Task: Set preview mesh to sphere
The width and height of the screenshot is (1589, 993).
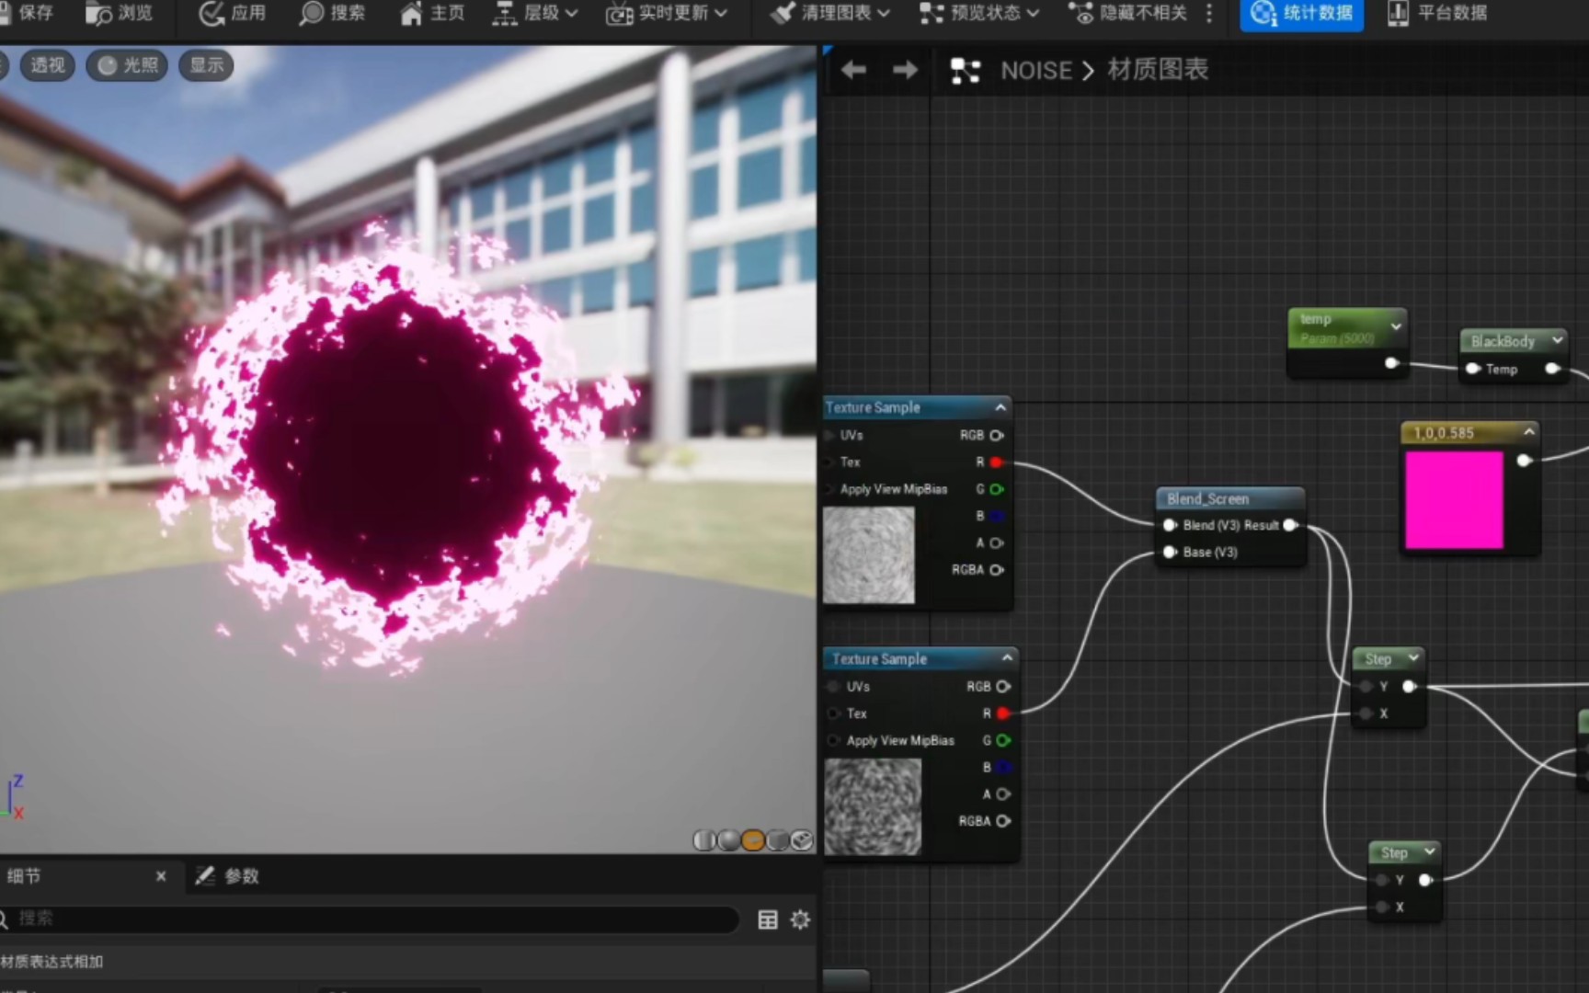Action: click(728, 840)
